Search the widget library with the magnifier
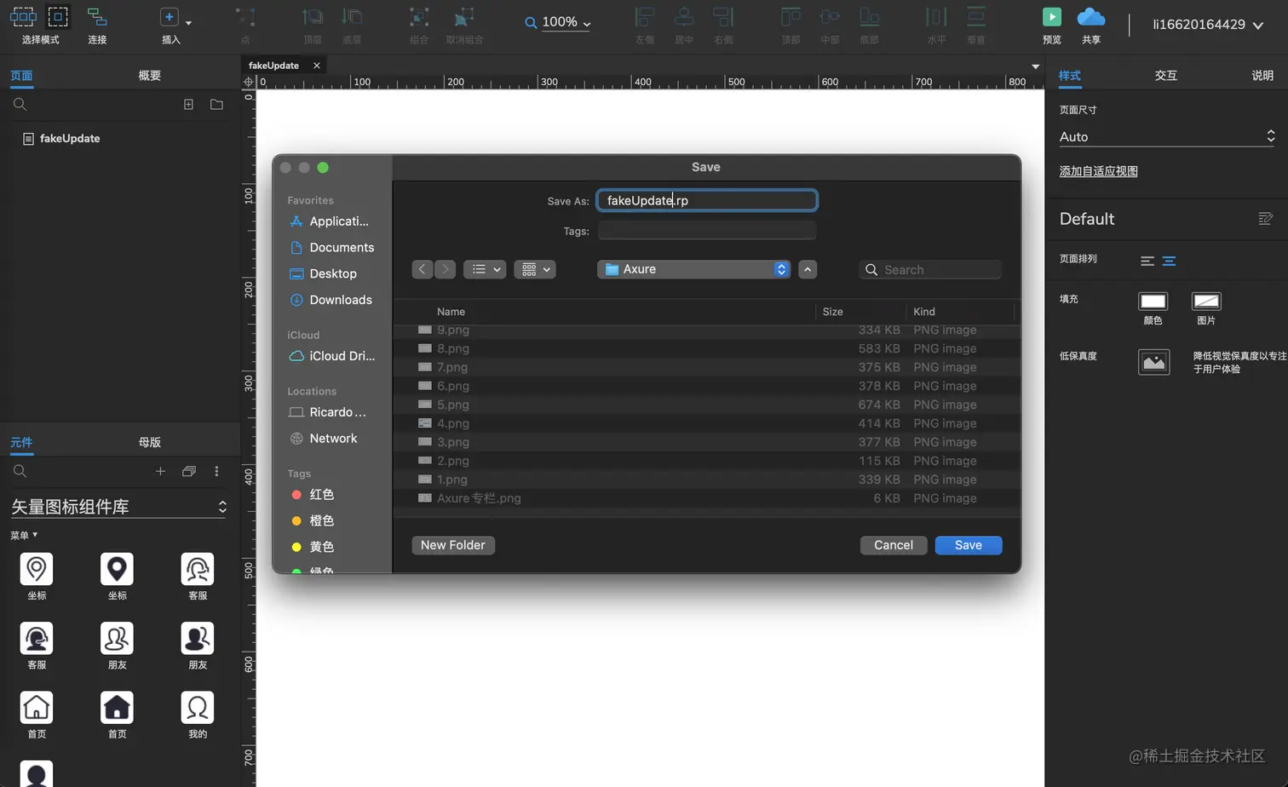Screen dimensions: 1288x787 coord(20,471)
